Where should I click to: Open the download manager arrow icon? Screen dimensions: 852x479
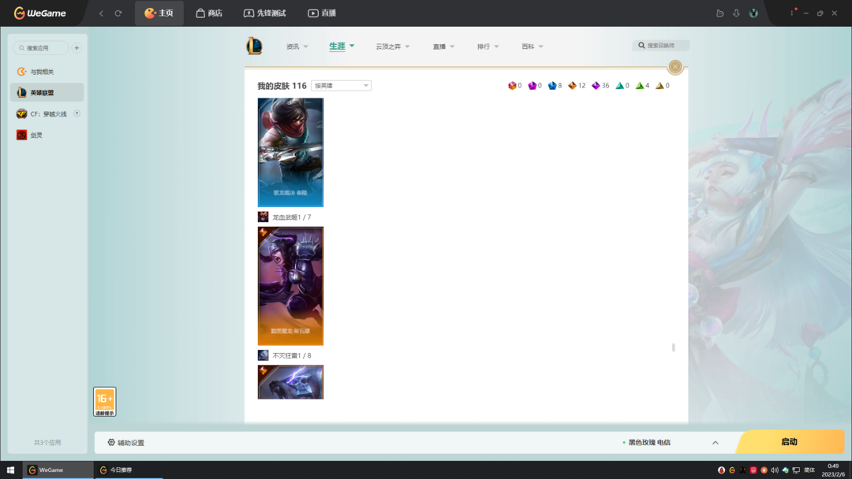point(736,13)
